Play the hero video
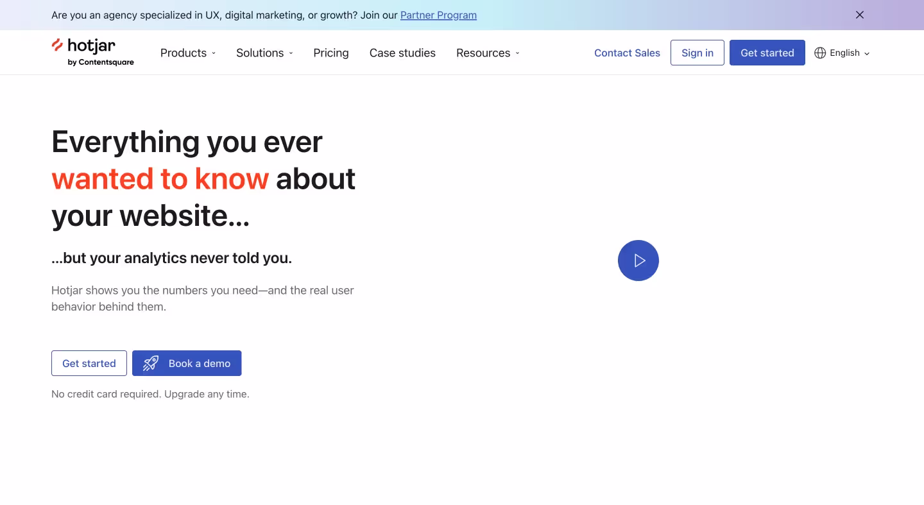Viewport: 924px width, 505px height. tap(638, 261)
